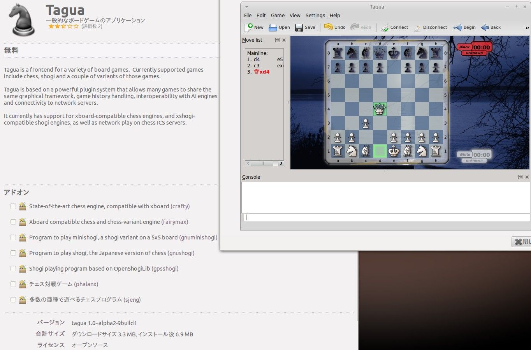Open the Settings menu
531x350 pixels.
(x=315, y=16)
